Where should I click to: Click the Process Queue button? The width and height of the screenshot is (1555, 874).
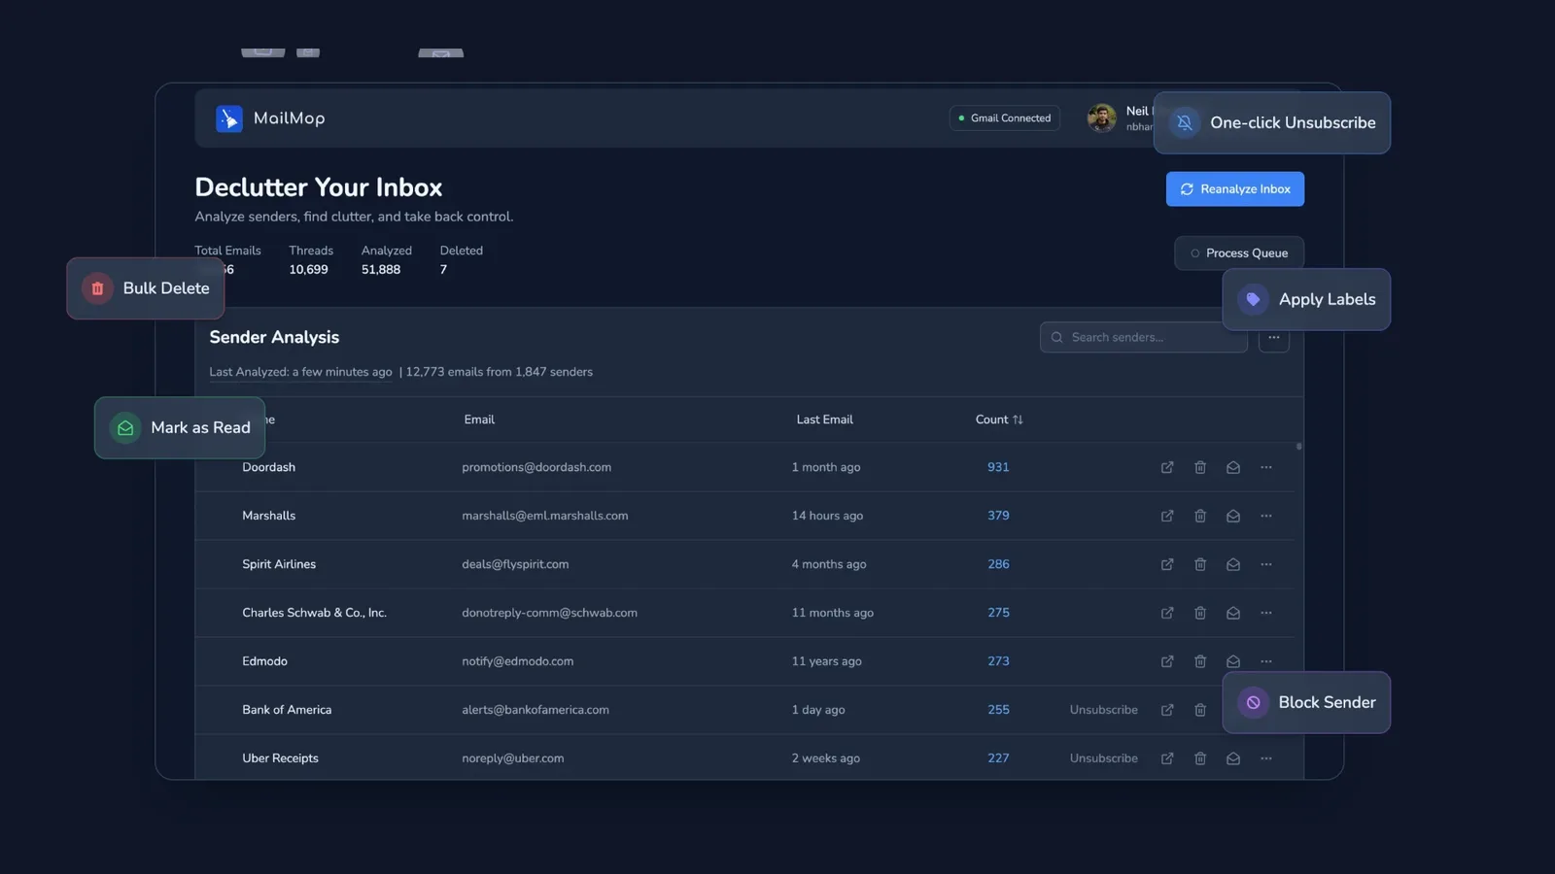click(1239, 253)
